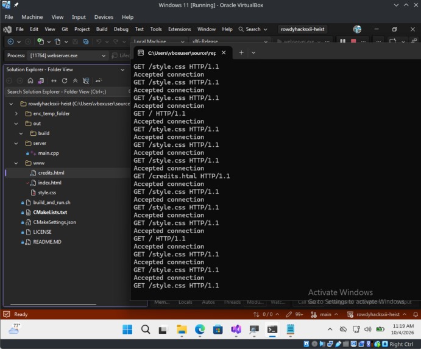
Task: Open File Explorer from taskbar
Action: pos(182,330)
